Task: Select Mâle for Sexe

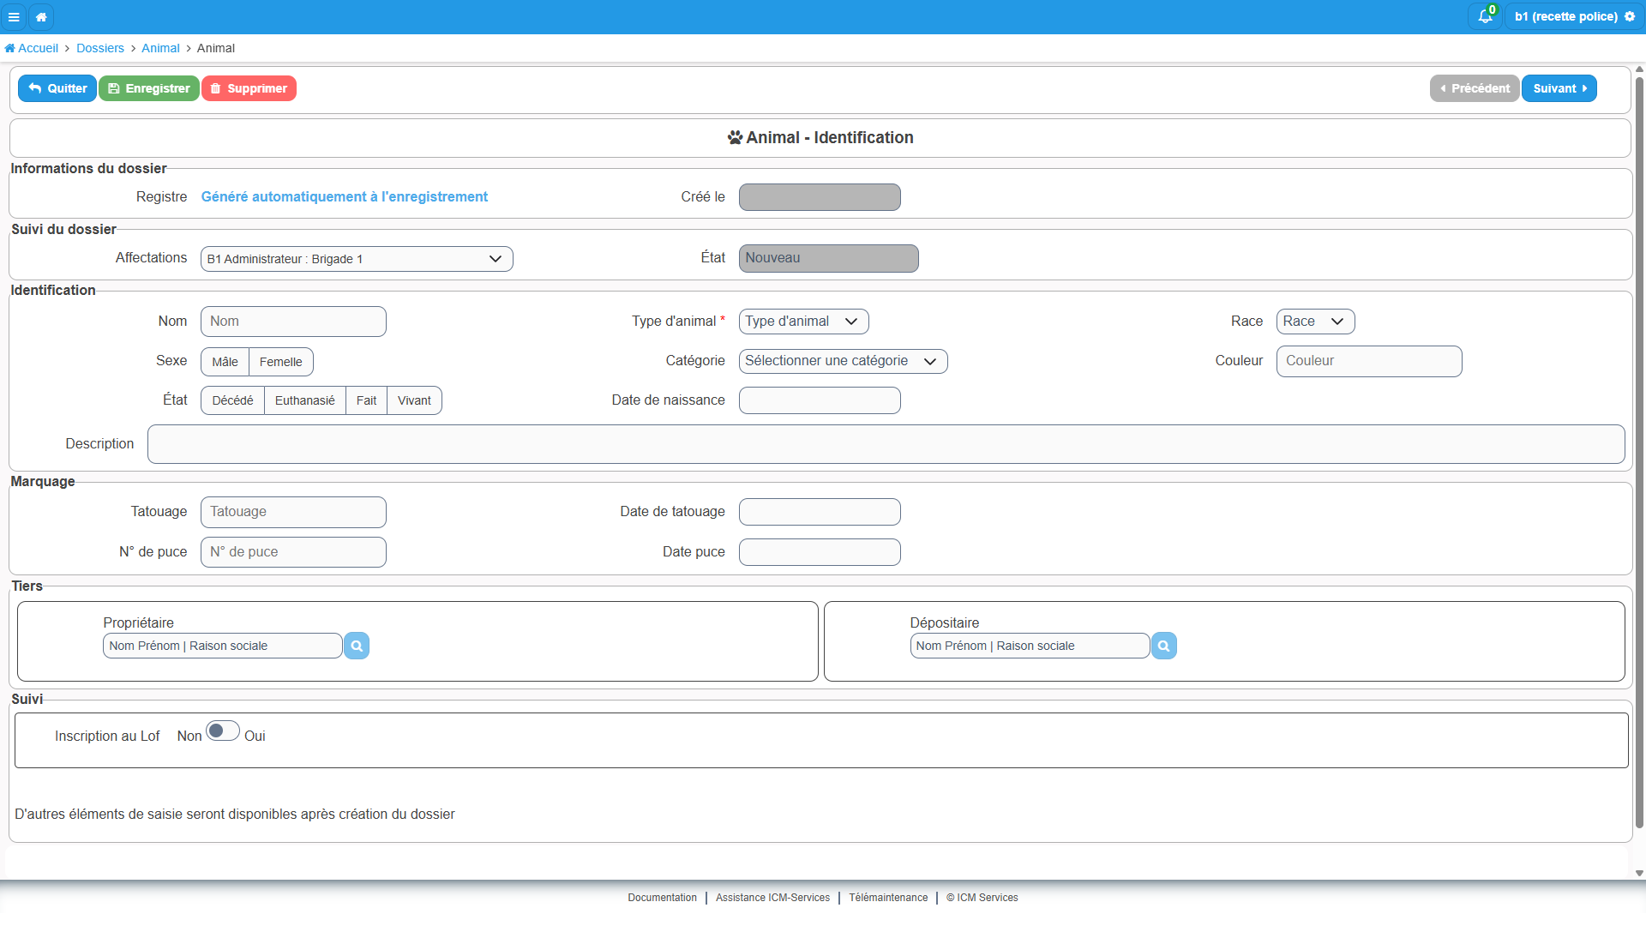Action: click(225, 362)
